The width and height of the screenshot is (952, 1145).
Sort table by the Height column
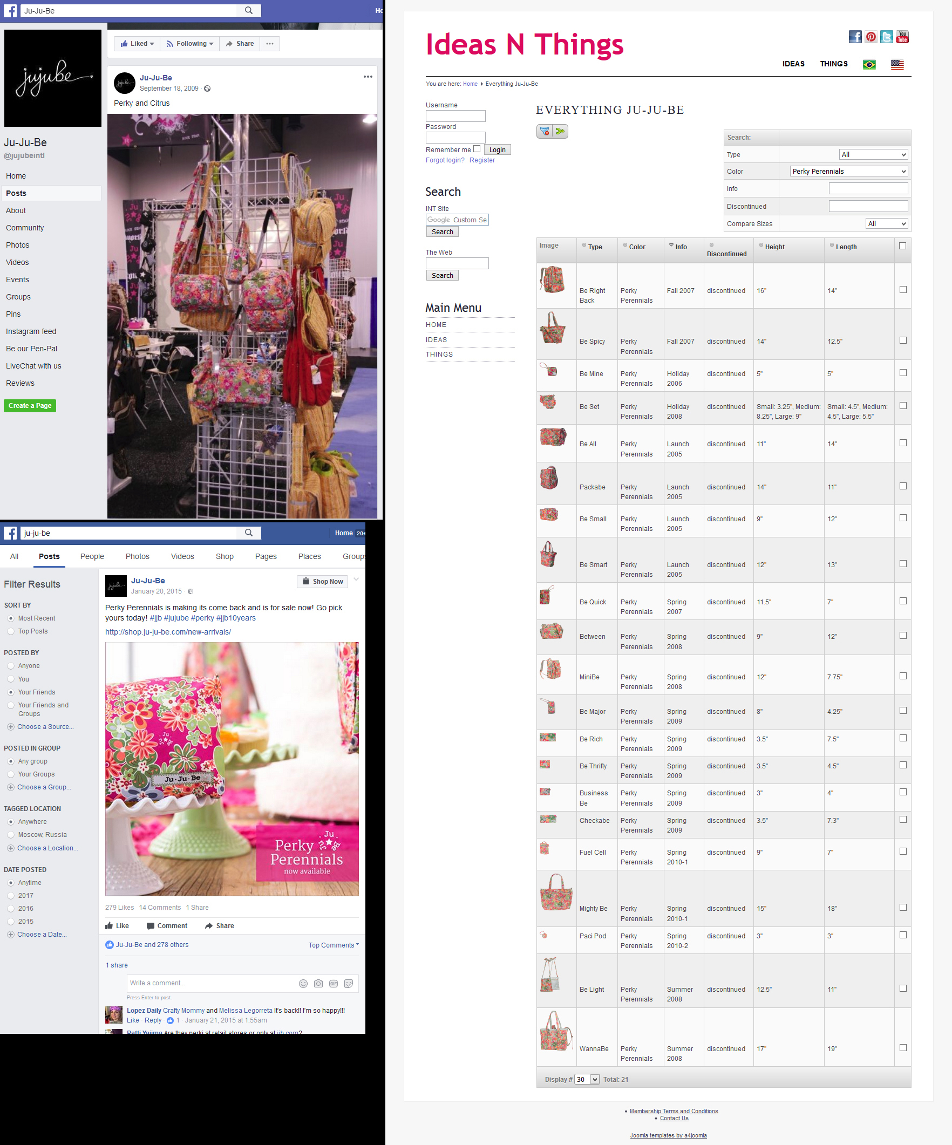click(x=774, y=247)
